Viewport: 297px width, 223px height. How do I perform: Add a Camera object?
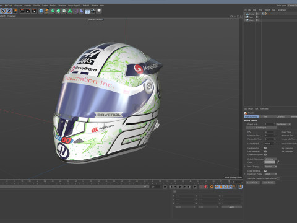pos(93,11)
